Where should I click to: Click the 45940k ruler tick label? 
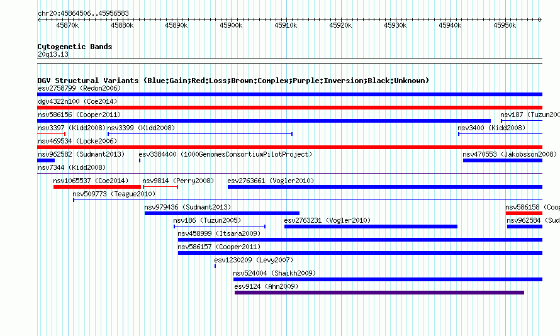pyautogui.click(x=450, y=25)
